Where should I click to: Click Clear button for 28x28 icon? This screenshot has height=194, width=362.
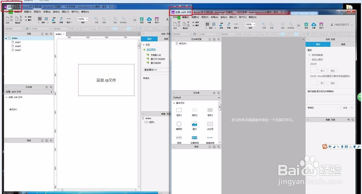pyautogui.click(x=332, y=71)
